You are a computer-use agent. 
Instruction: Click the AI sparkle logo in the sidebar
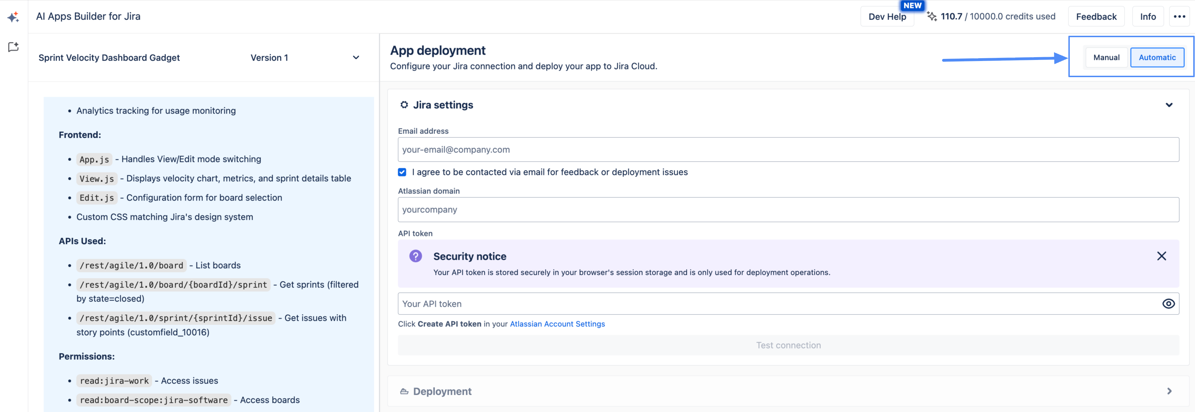point(13,17)
